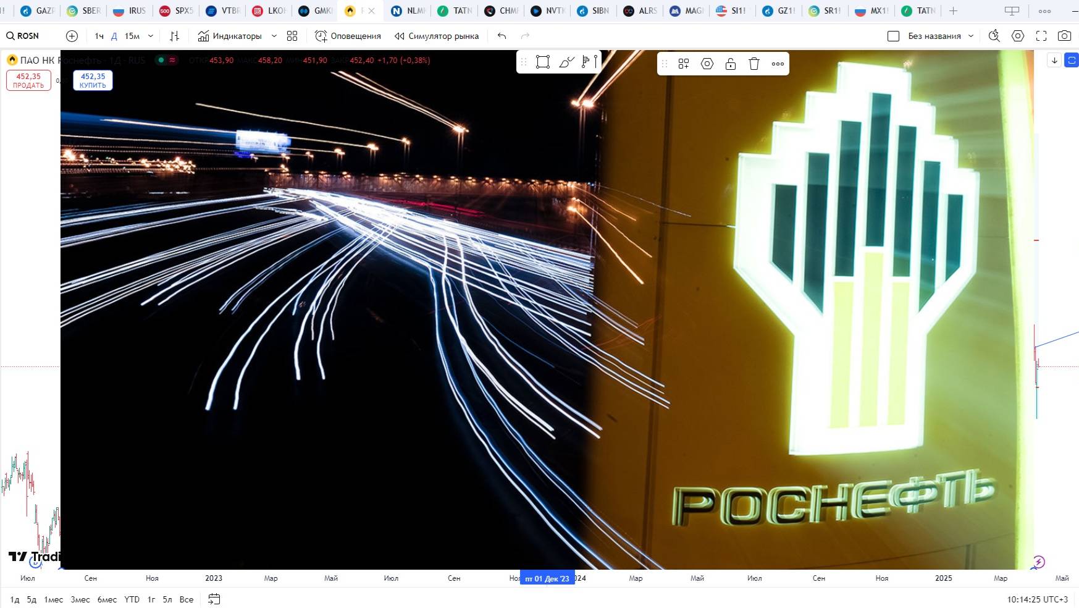Add a symbol to compare with plus icon
Viewport: 1079px width, 608px height.
72,36
